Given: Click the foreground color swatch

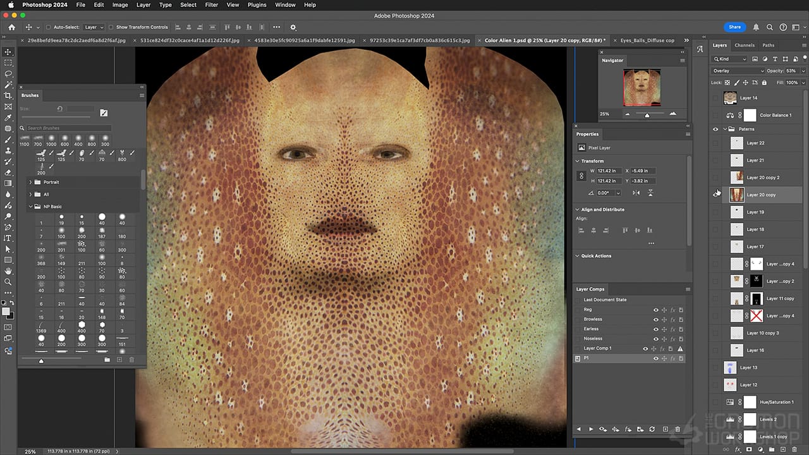Looking at the screenshot, I should [x=5, y=312].
